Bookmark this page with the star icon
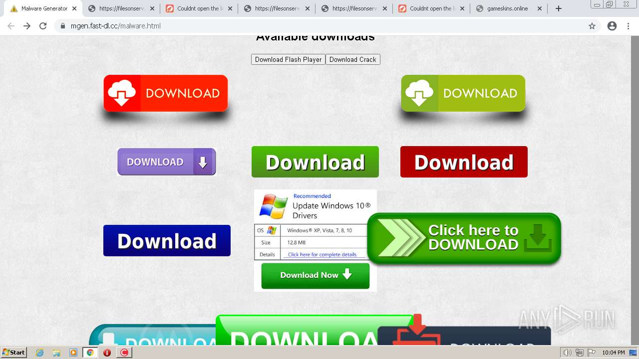The width and height of the screenshot is (639, 359). (x=592, y=26)
